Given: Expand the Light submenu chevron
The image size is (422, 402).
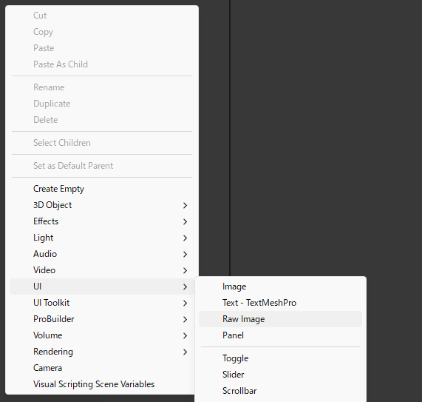Looking at the screenshot, I should (185, 238).
